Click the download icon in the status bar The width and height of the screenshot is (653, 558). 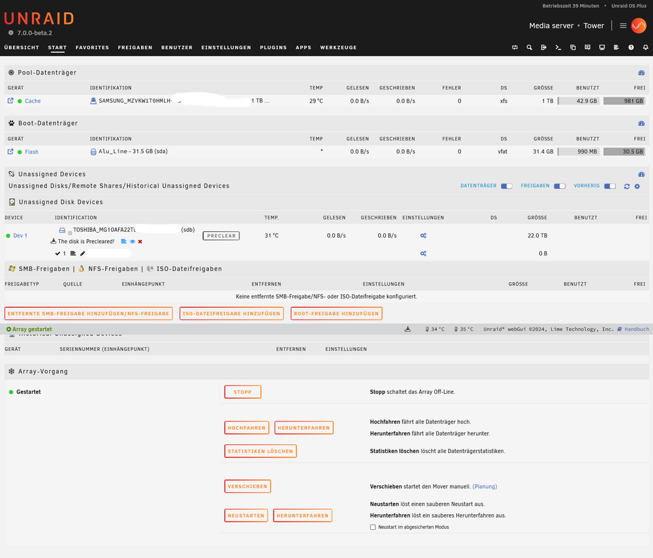coord(407,329)
